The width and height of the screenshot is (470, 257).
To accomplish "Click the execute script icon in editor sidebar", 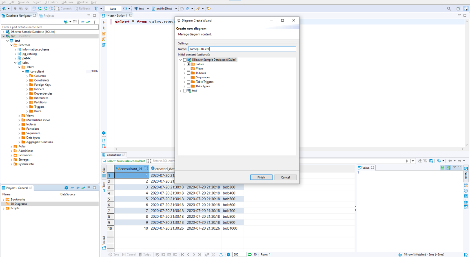I will (104, 33).
